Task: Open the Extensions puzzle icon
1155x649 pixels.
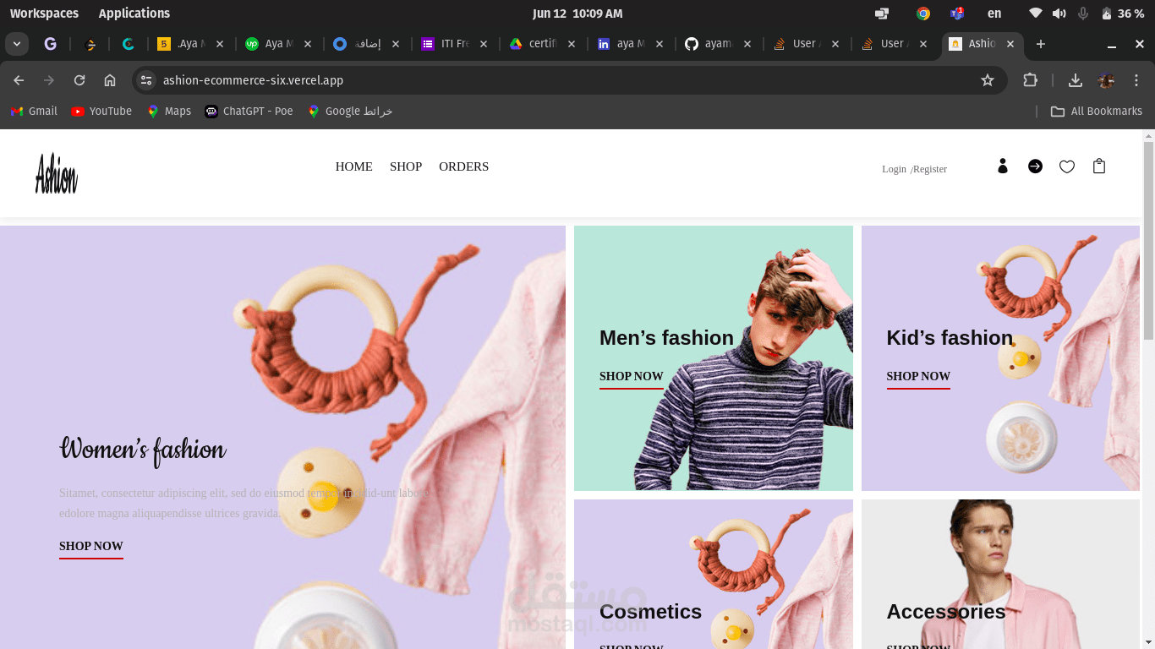Action: tap(1030, 80)
